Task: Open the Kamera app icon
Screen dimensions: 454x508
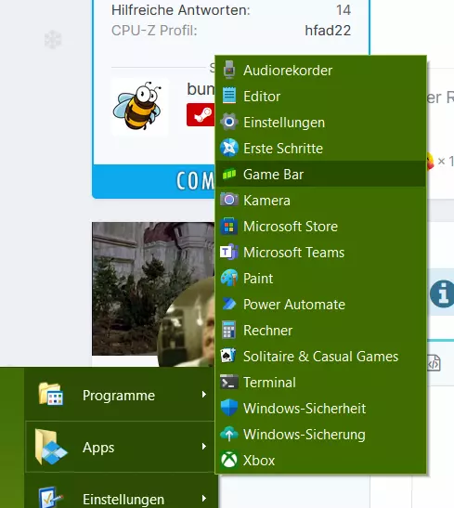Action: tap(229, 200)
